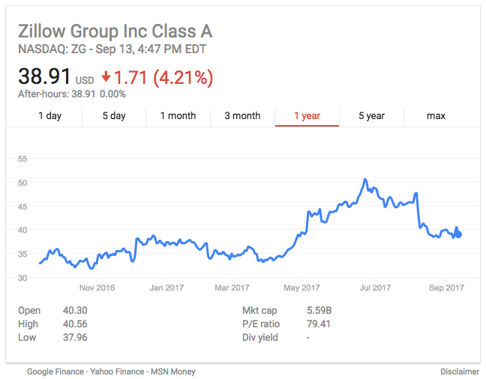Show the 3 month chart
486x379 pixels.
[242, 115]
